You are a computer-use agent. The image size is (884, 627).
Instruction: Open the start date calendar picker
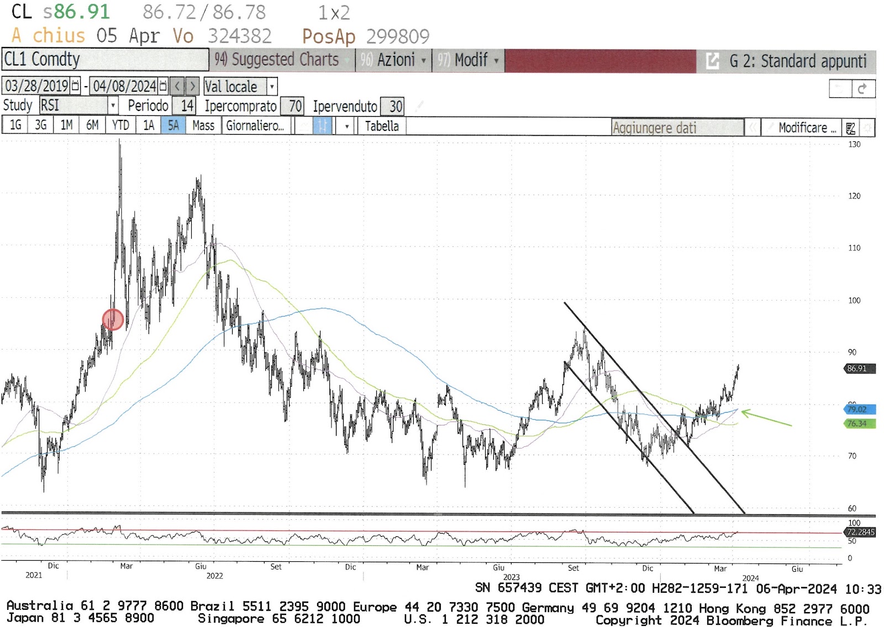pos(75,86)
